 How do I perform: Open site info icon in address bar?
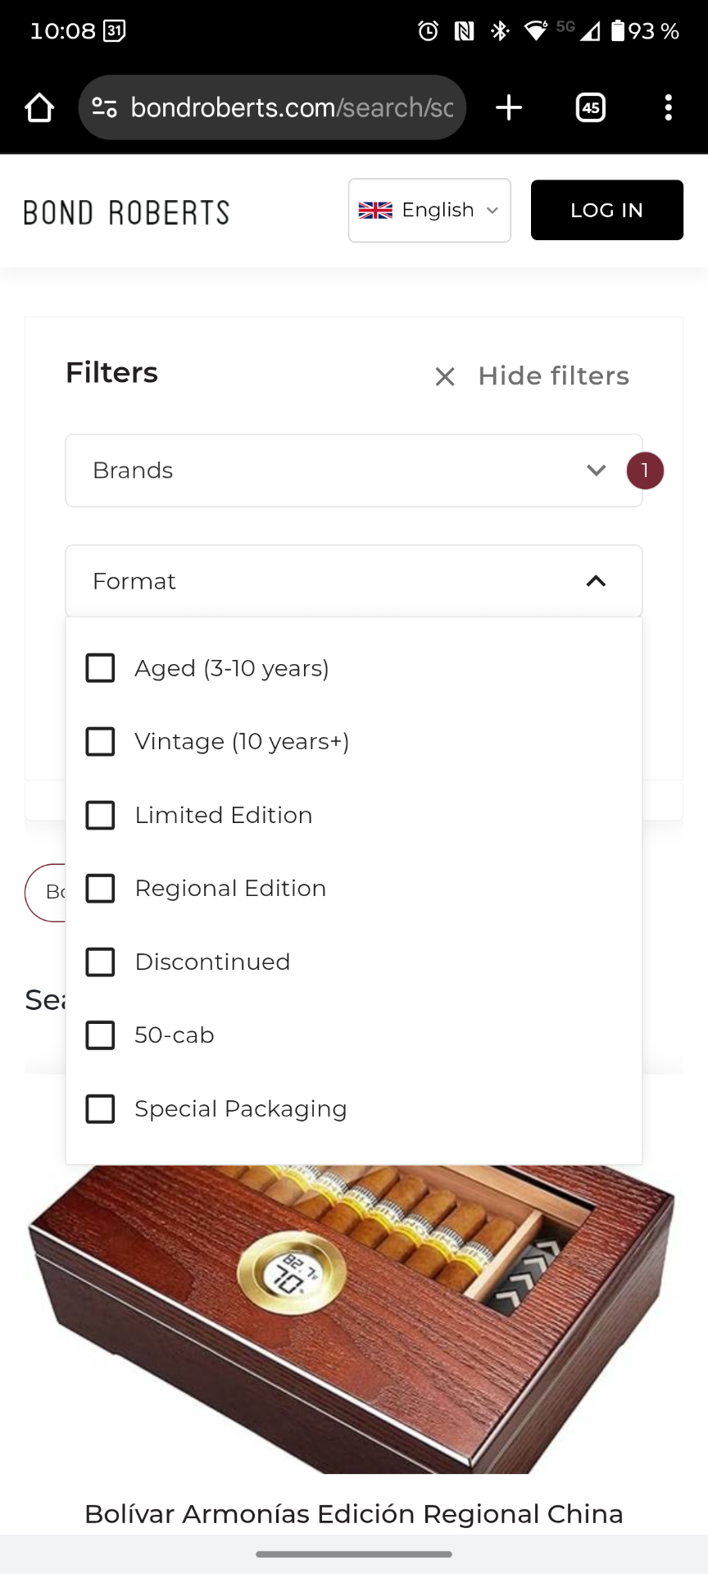click(x=104, y=107)
